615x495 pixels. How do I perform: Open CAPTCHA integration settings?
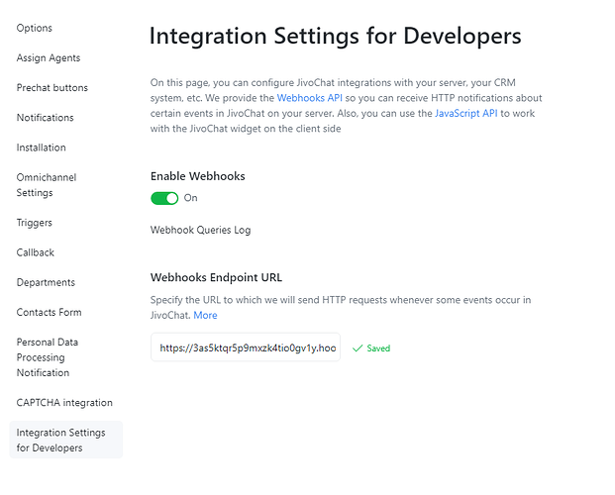[x=64, y=403]
